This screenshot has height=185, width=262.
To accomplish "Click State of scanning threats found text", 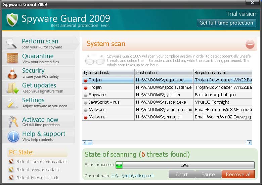I will pyautogui.click(x=137, y=154).
